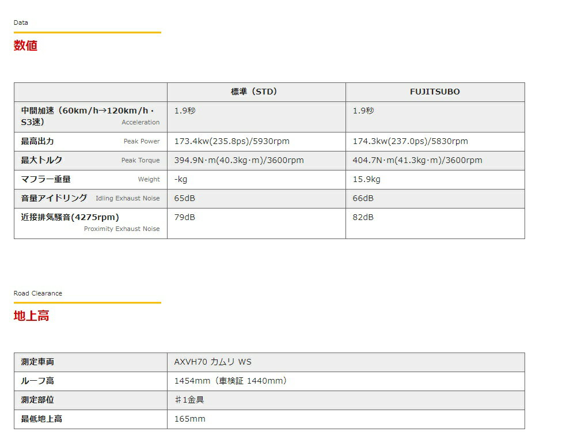Click the "Road Clearance" label
The image size is (566, 447).
pyautogui.click(x=38, y=293)
